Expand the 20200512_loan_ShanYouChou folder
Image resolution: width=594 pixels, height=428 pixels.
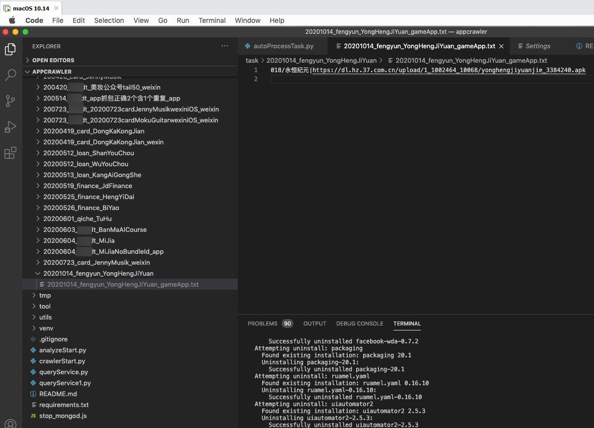click(38, 153)
